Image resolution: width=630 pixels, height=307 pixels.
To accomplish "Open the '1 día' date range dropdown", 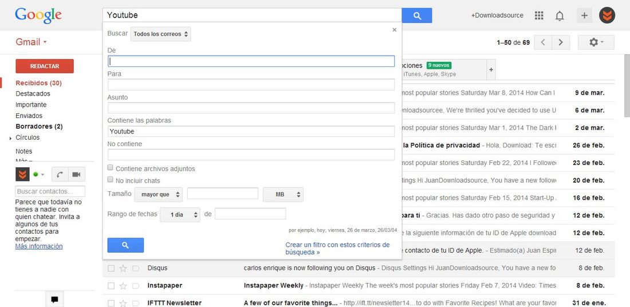I will click(x=180, y=215).
